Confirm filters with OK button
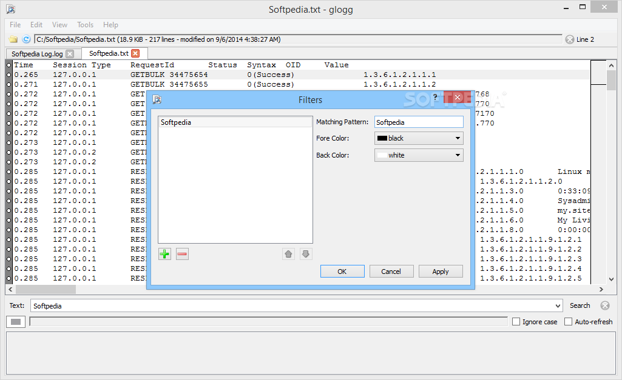Screen dimensions: 622x380 (342, 272)
